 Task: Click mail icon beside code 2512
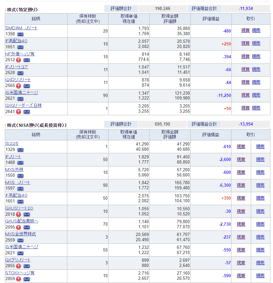click(26, 60)
